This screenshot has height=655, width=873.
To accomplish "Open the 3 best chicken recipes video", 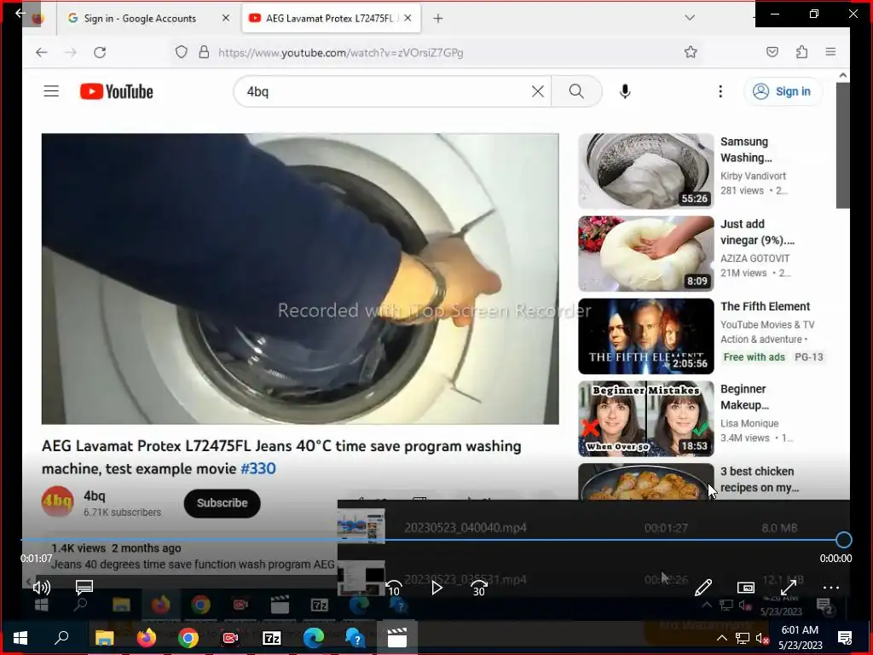I will point(646,482).
